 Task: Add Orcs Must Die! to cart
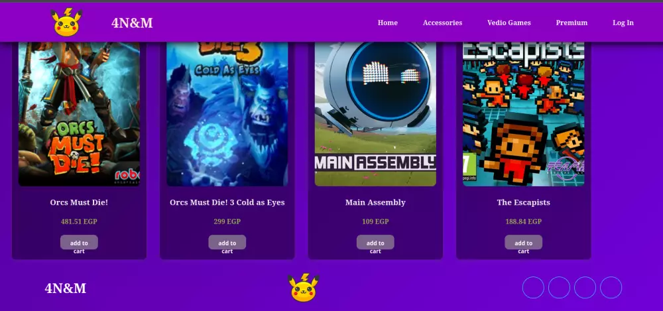(79, 243)
